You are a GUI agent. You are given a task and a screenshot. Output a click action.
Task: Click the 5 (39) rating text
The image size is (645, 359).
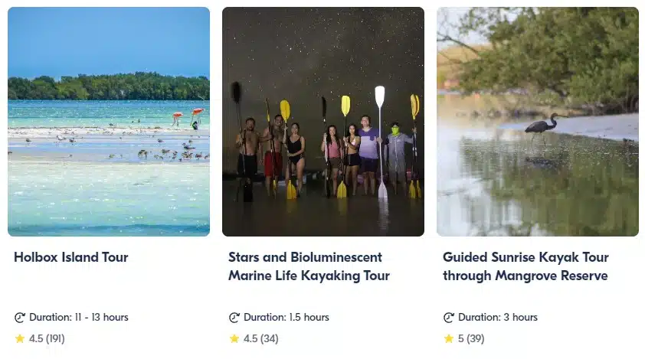coord(471,338)
